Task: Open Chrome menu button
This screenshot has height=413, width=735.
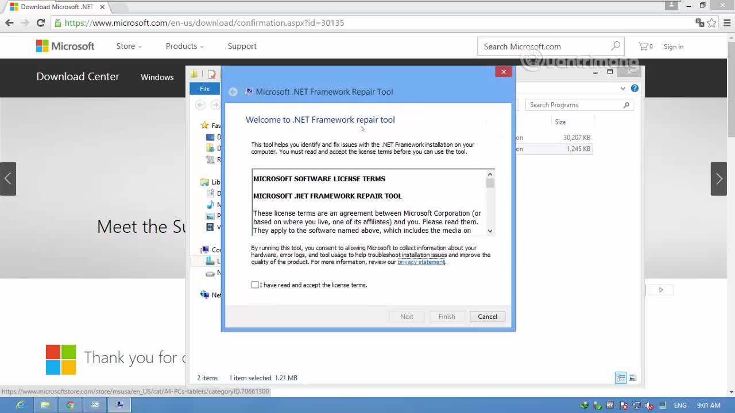Action: tap(727, 23)
